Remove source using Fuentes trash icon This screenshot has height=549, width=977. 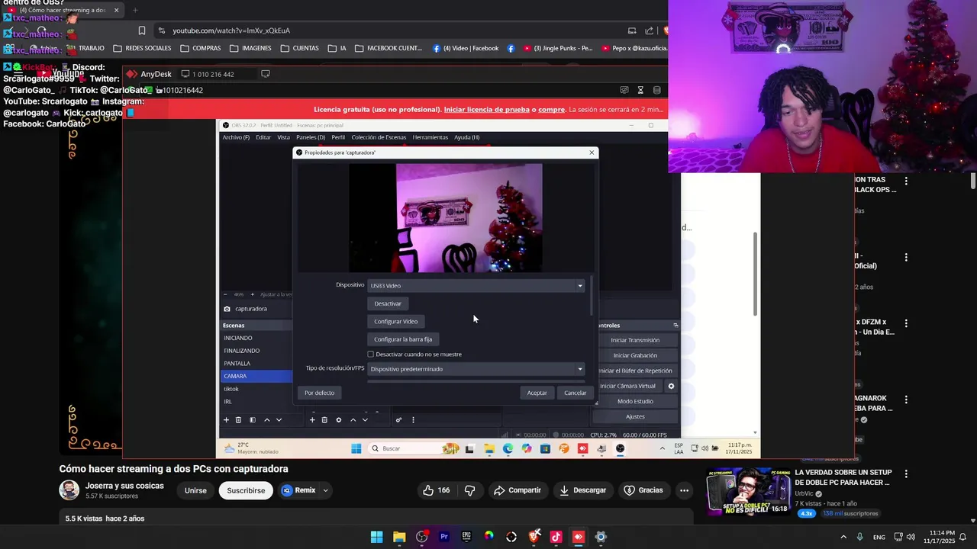pos(324,420)
